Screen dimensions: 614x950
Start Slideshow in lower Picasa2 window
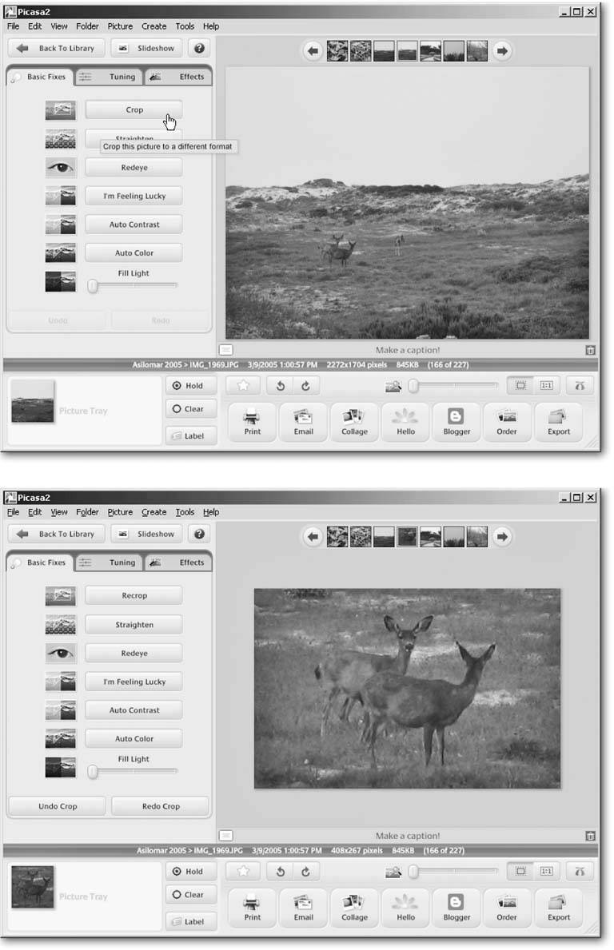click(146, 534)
